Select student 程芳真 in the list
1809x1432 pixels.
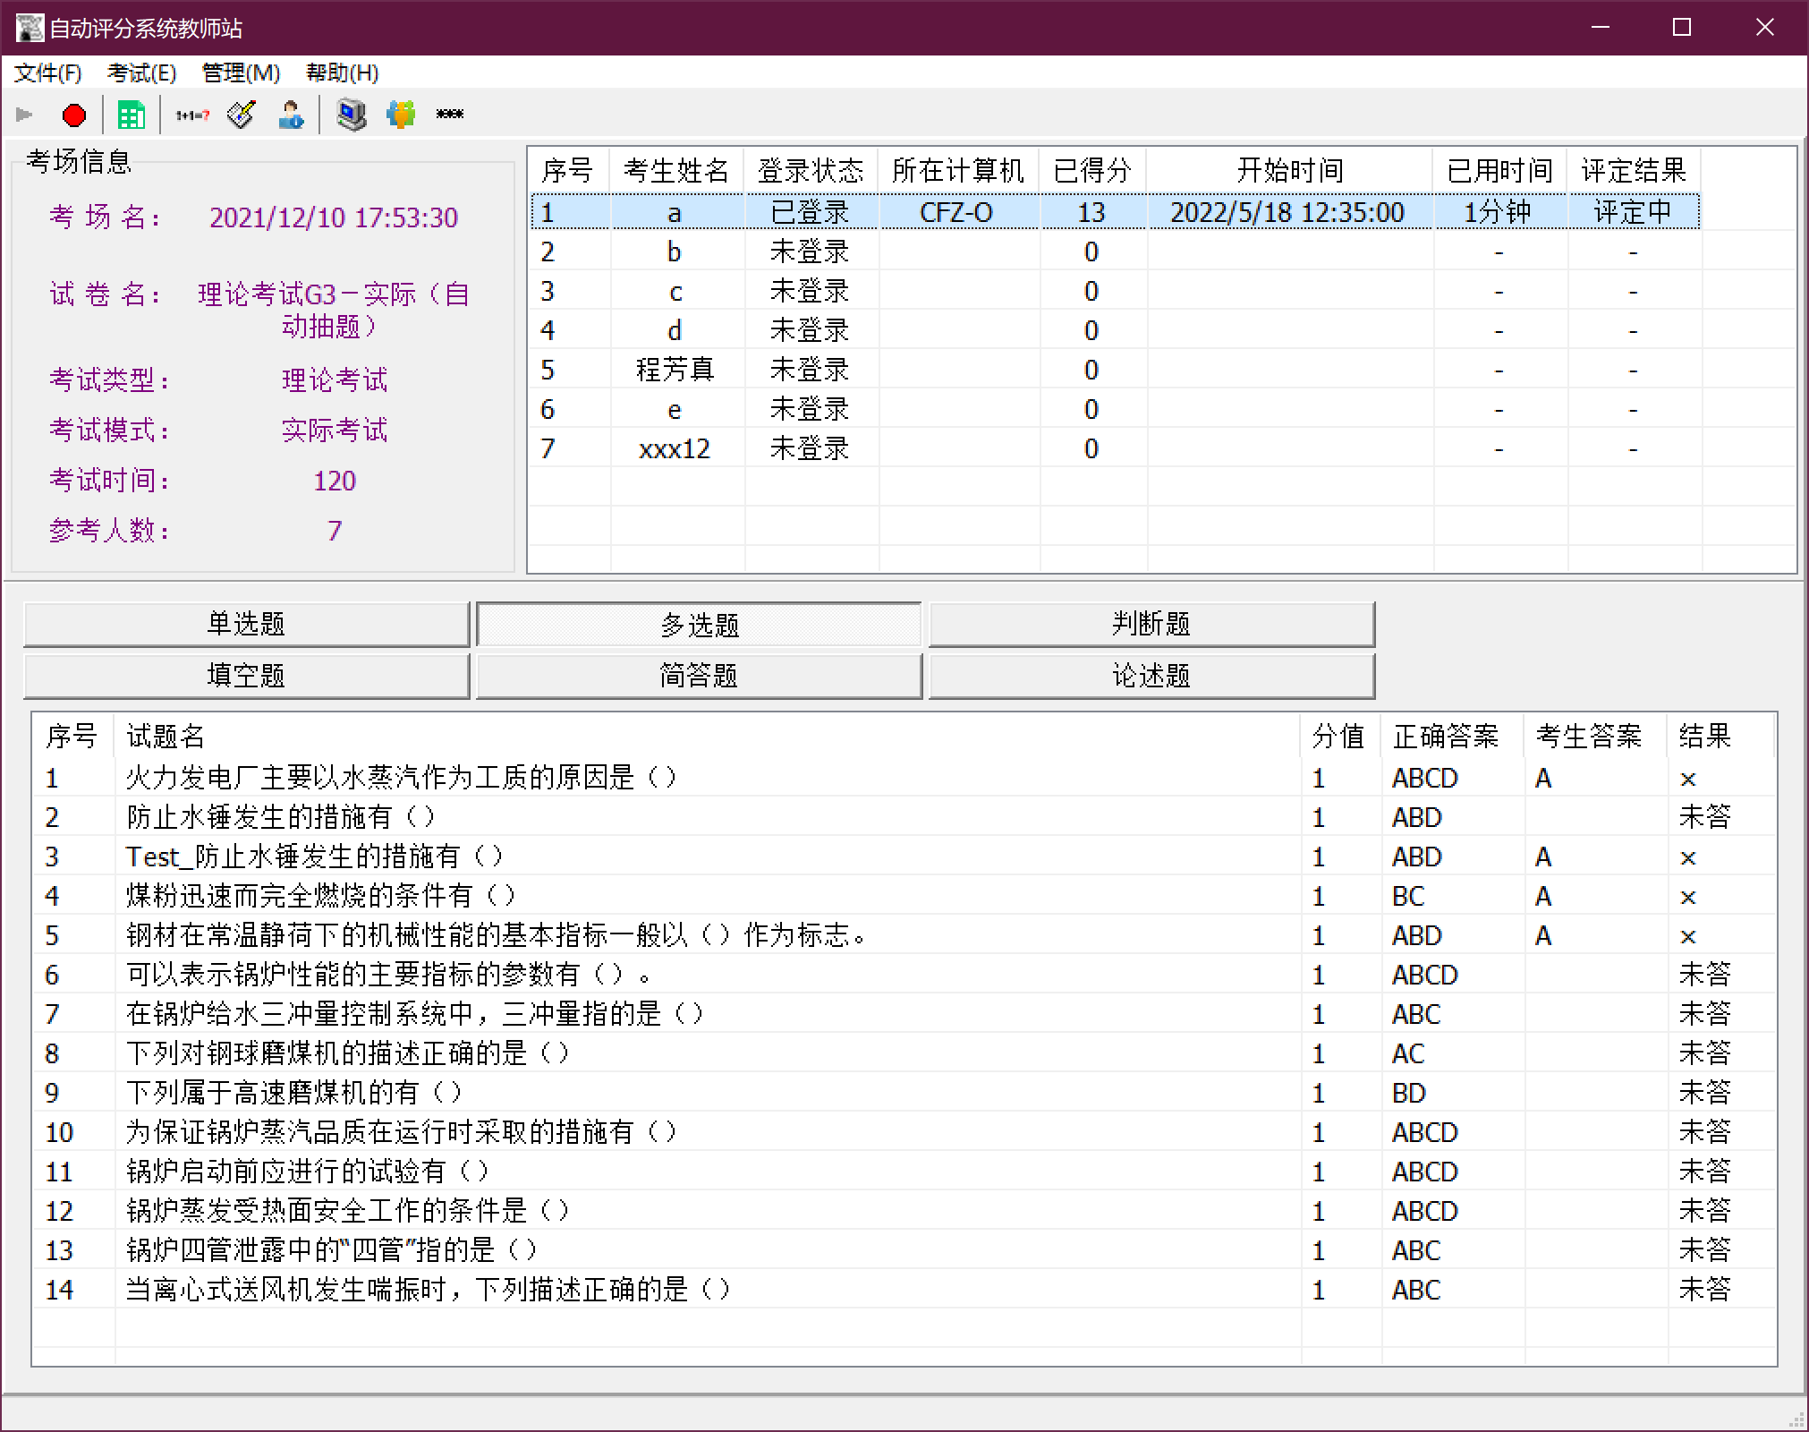675,370
